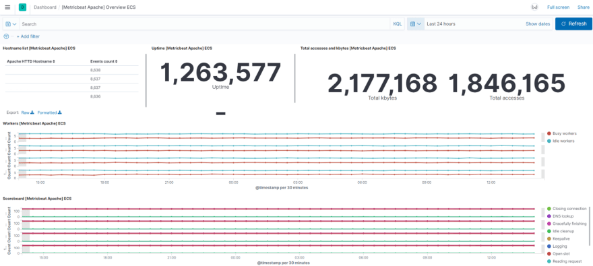The height and width of the screenshot is (266, 593).
Task: Click Share in the top bar
Action: (x=583, y=7)
